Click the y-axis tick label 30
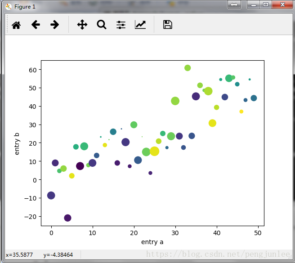This screenshot has width=295, height=263. [32, 125]
